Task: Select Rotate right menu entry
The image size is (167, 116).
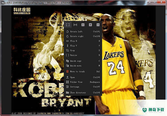Action: tap(83, 36)
